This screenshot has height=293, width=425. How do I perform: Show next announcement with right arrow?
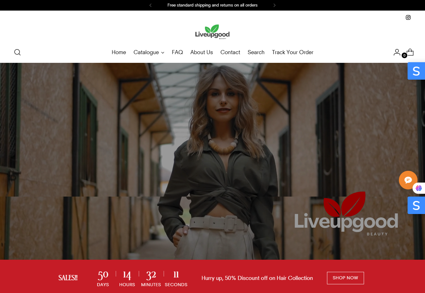point(274,5)
